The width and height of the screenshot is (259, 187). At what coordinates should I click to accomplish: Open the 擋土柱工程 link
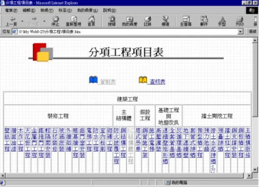point(227,142)
